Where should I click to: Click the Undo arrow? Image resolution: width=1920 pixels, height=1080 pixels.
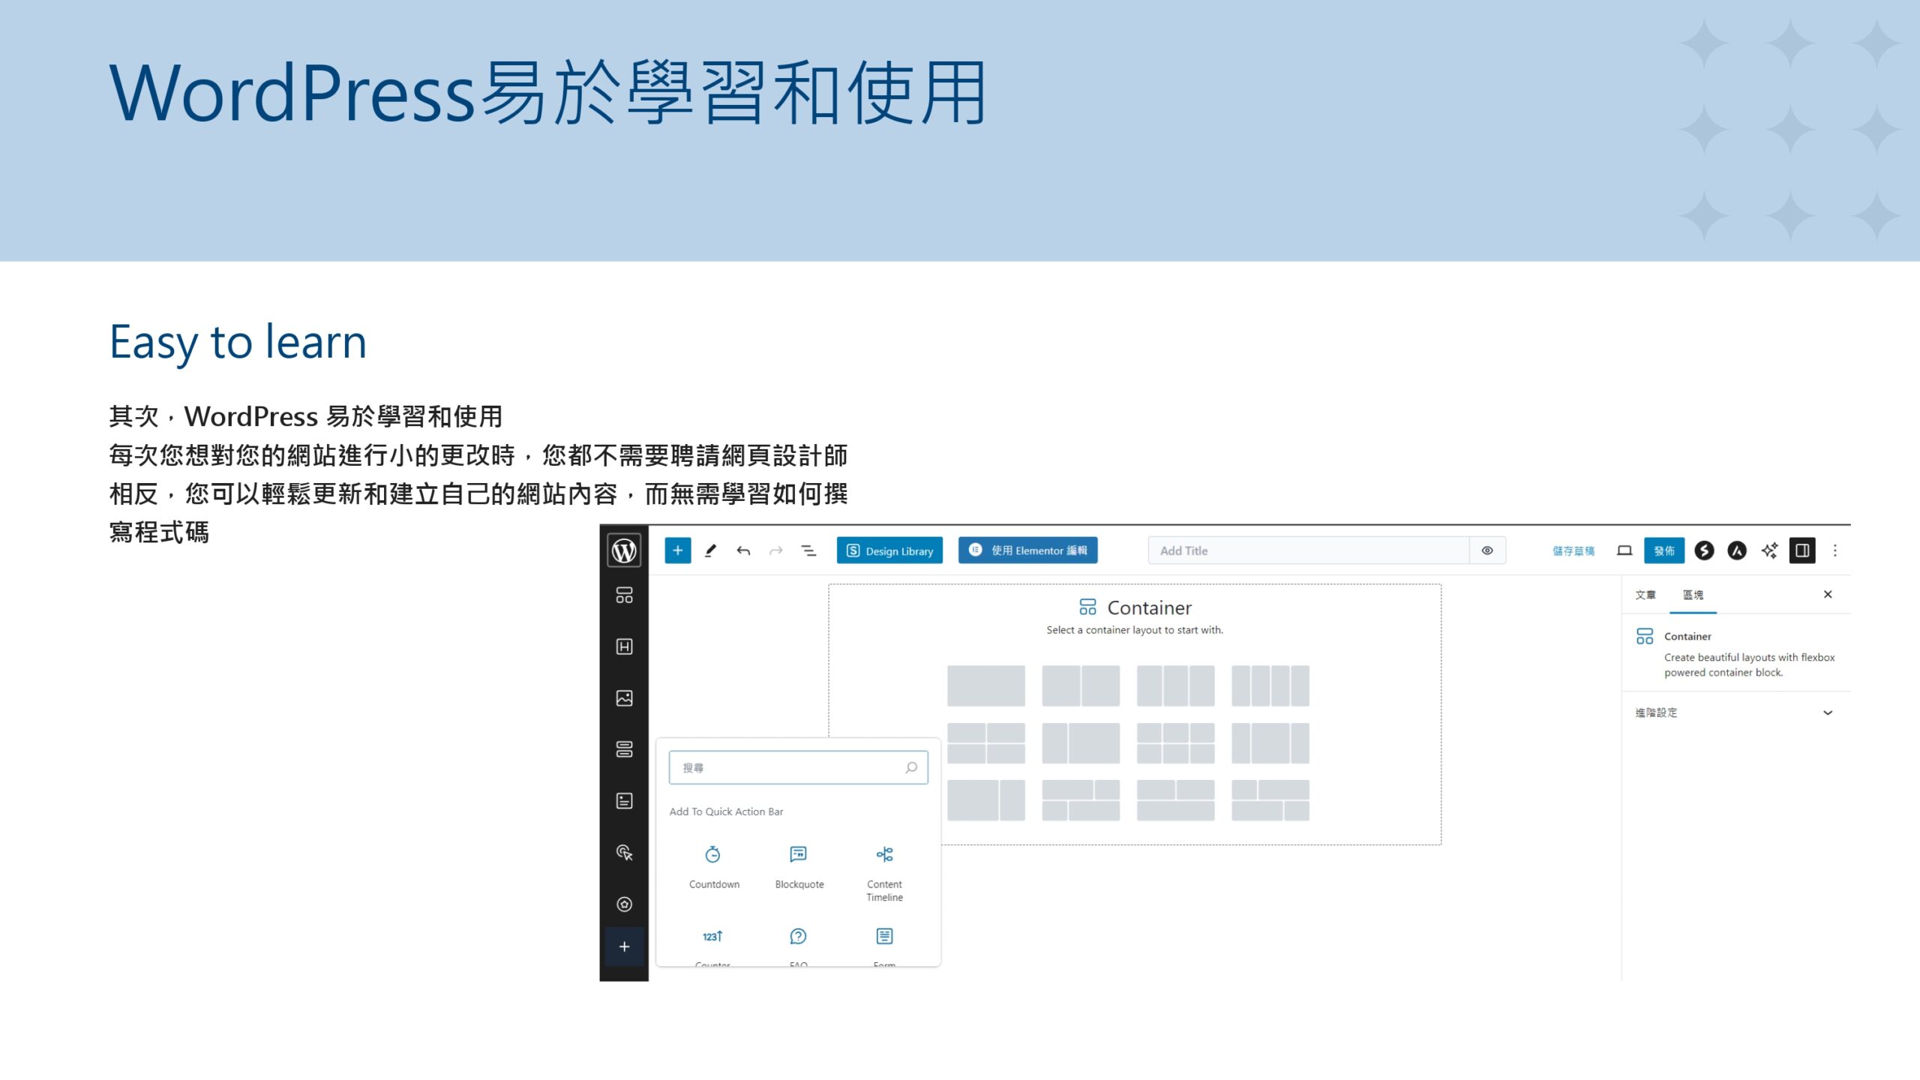pos(743,550)
